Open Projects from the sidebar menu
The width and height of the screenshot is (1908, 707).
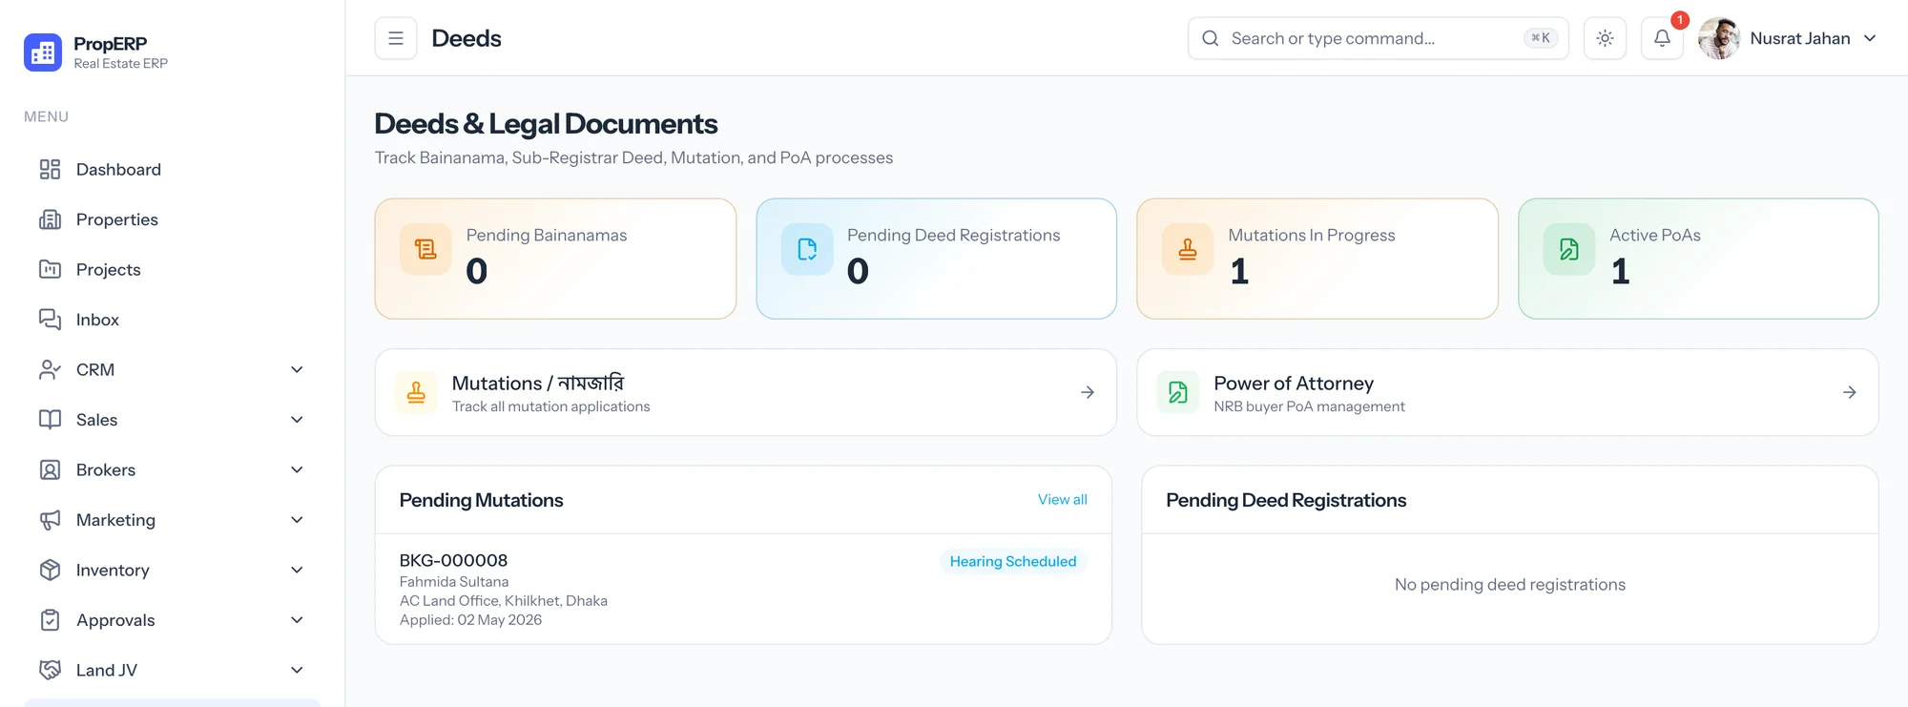tap(172, 270)
